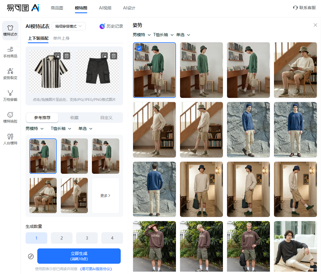The image size is (321, 274).
Task: Select dark sweater pose sitting on floor
Action: click(x=295, y=246)
